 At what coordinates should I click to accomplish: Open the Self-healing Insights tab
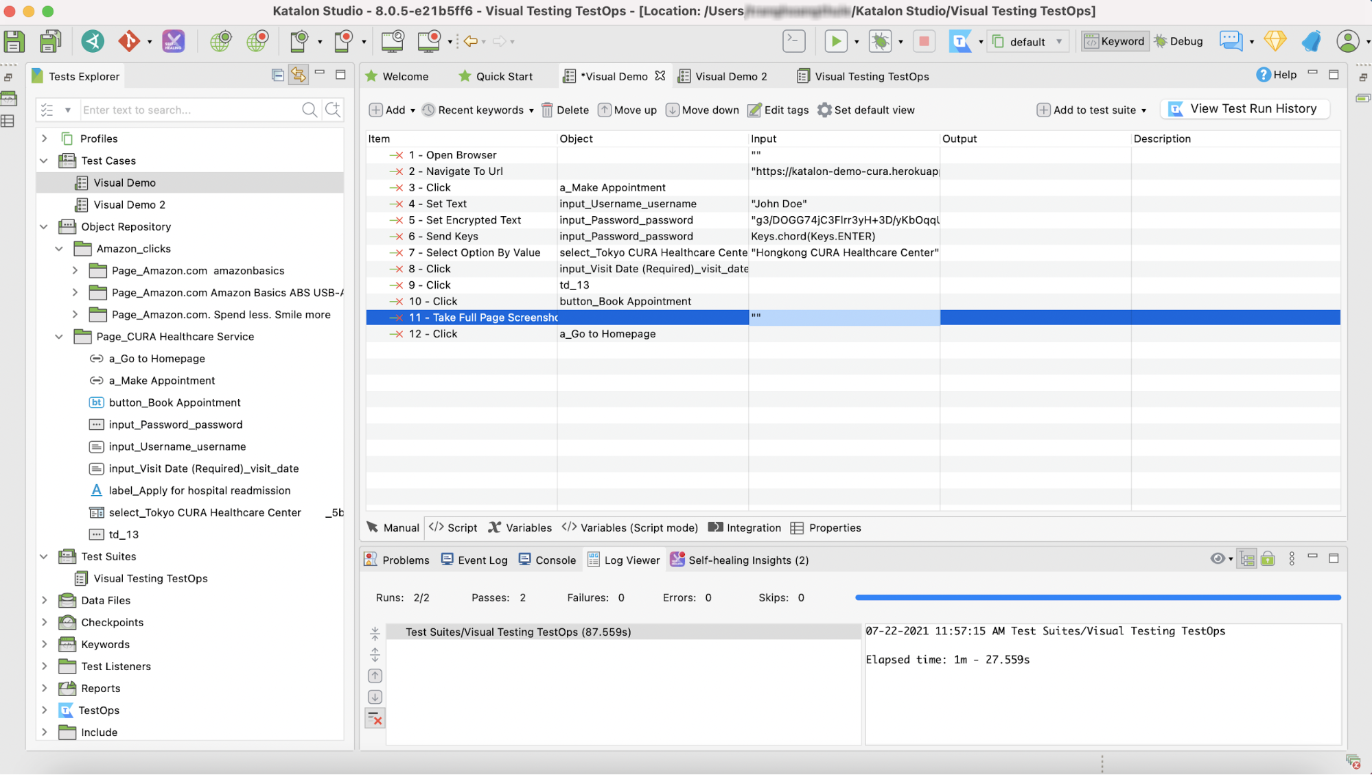pos(741,560)
